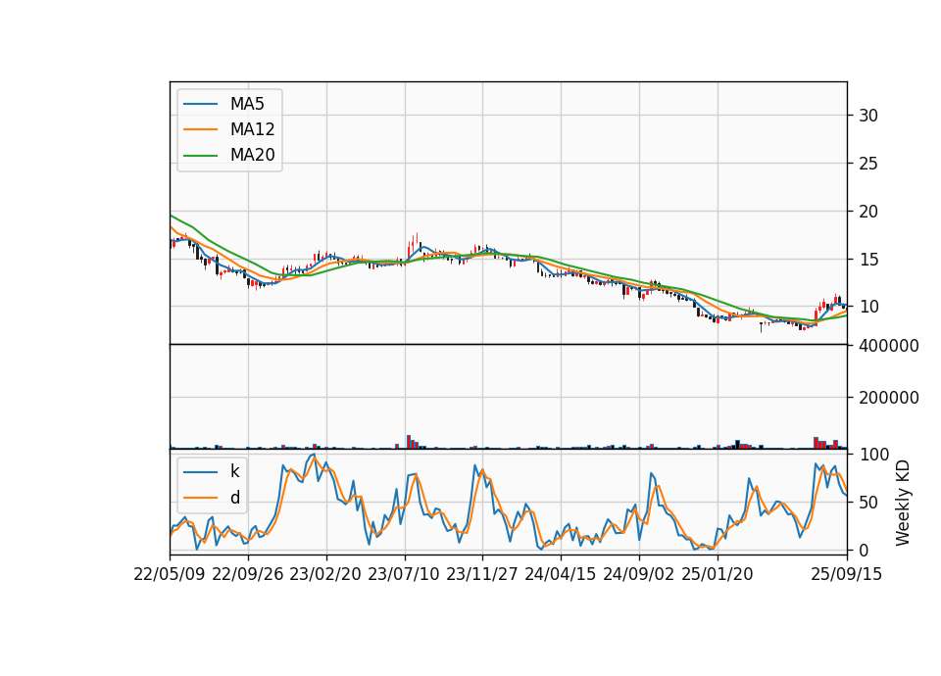Click price axis value 10
This screenshot has height=676, width=941.
tap(868, 307)
